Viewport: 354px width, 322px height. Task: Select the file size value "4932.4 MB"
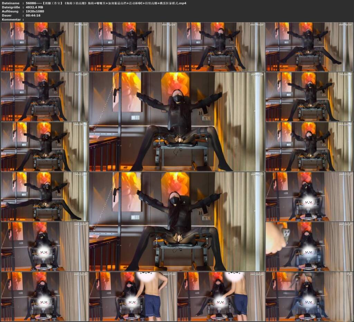(x=34, y=7)
